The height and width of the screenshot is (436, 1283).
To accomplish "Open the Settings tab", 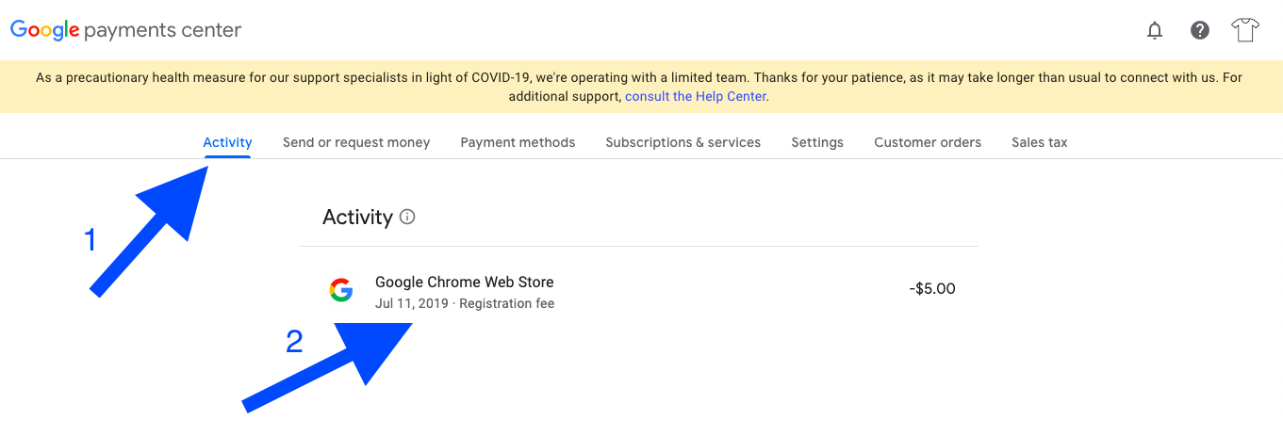I will [x=817, y=143].
